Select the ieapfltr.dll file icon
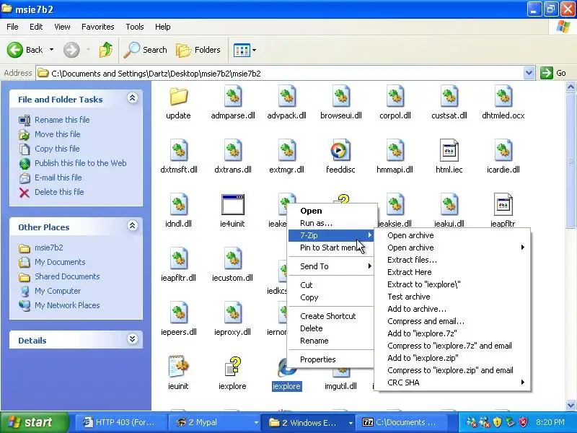Image resolution: width=577 pixels, height=433 pixels. coord(178,259)
